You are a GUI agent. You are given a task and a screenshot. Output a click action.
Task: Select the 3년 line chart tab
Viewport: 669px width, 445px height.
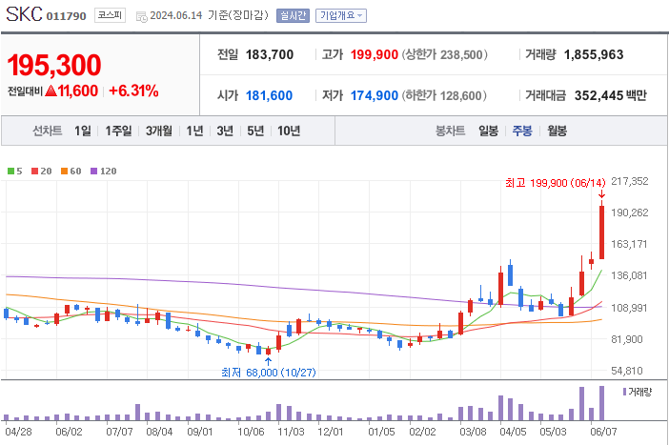coord(225,131)
